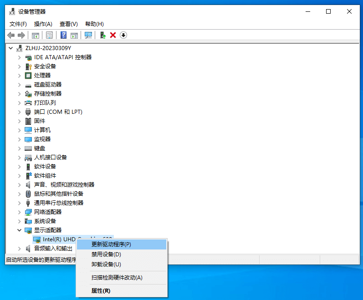This screenshot has height=300, width=363.
Task: Select the 显示适配器 tree label
Action: pos(48,230)
